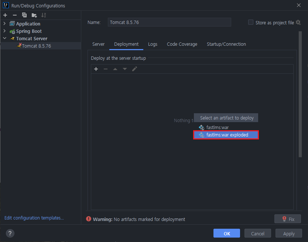This screenshot has height=242, width=308.
Task: Select the Tomcat Server tree label
Action: tap(32, 38)
